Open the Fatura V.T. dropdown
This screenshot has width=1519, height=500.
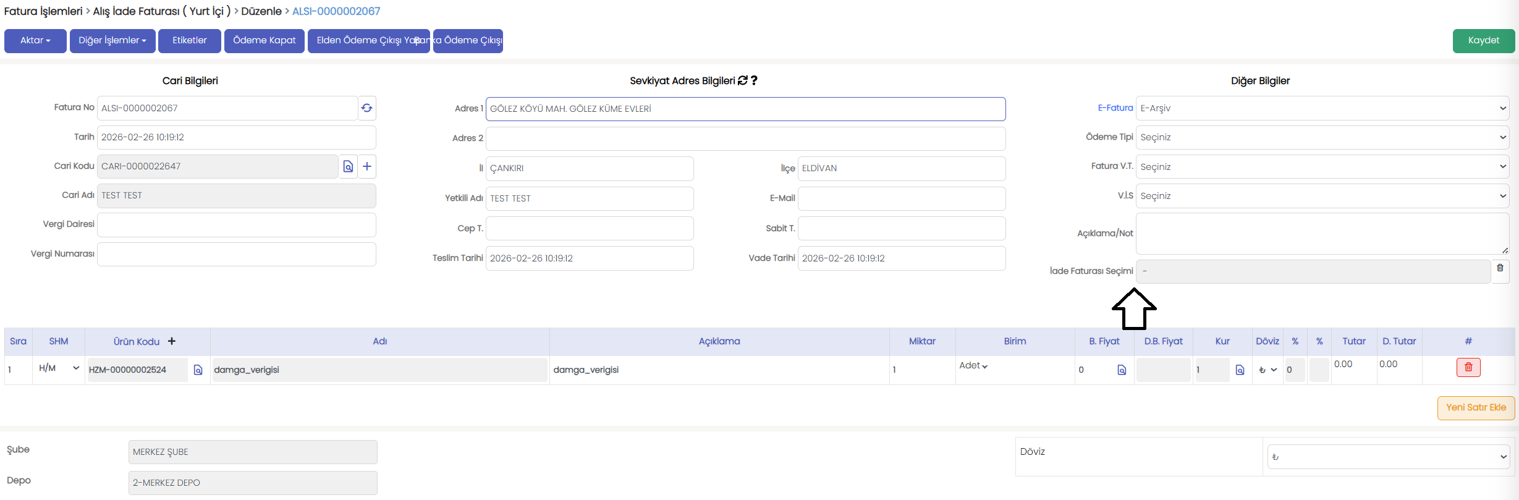pyautogui.click(x=1322, y=167)
